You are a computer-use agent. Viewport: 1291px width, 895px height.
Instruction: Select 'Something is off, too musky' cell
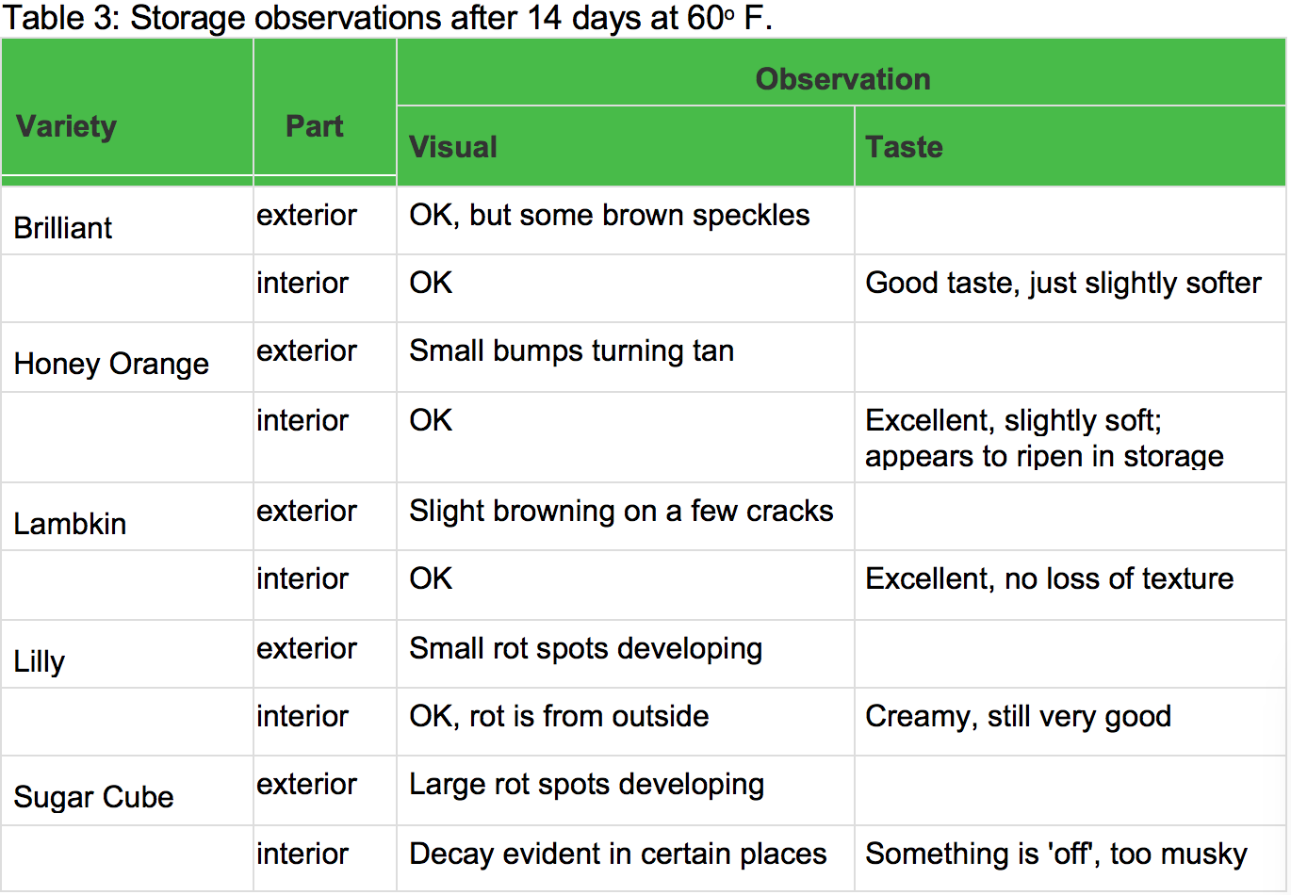tap(1055, 854)
